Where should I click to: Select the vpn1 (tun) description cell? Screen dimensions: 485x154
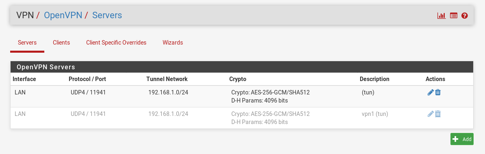[374, 114]
